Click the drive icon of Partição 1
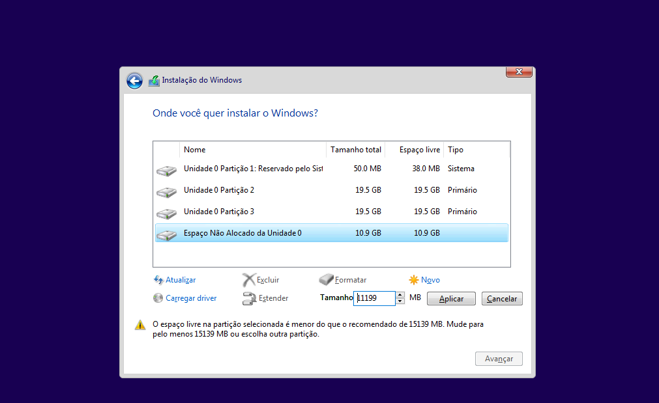The height and width of the screenshot is (403, 659). coord(166,171)
